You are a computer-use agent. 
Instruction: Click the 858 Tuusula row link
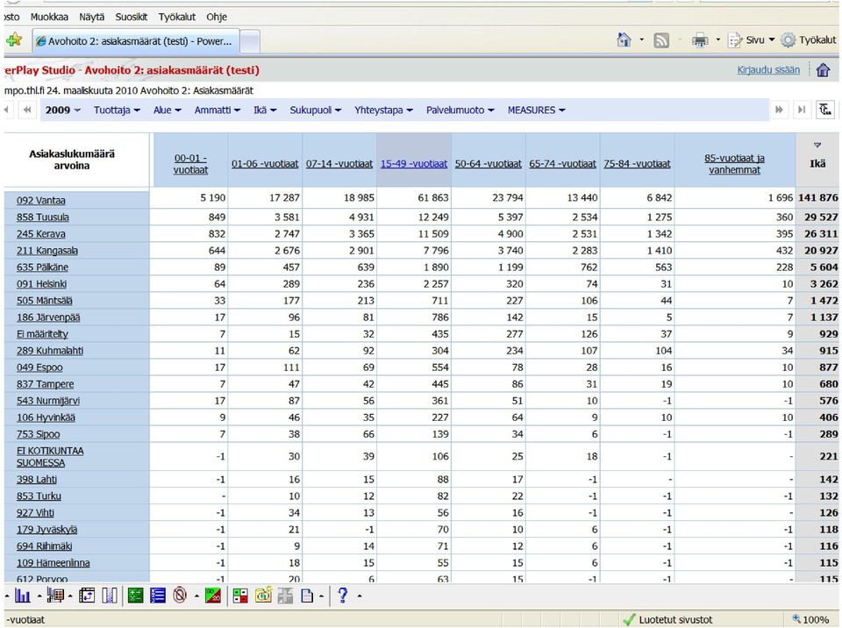tap(42, 217)
